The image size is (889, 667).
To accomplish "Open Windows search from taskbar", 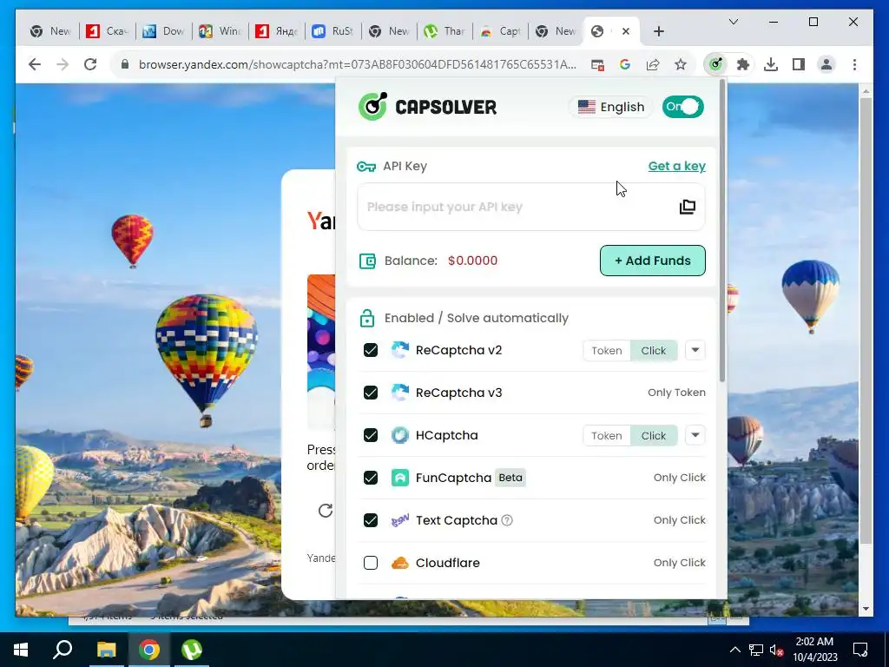I will (x=63, y=650).
